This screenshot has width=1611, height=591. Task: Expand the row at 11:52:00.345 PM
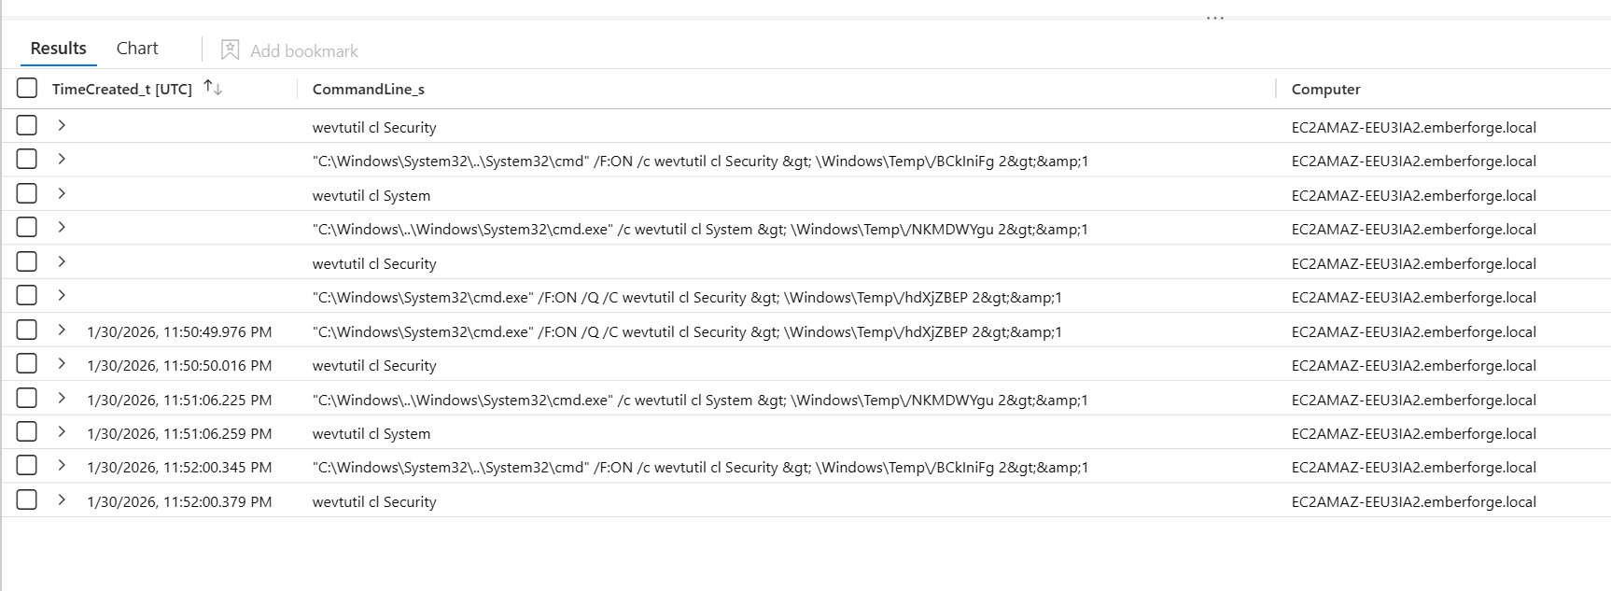62,466
